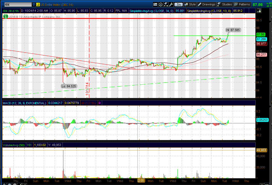272x185 pixels.
Task: Select the VolumeAvg (50) study label
Action: pos(14,145)
